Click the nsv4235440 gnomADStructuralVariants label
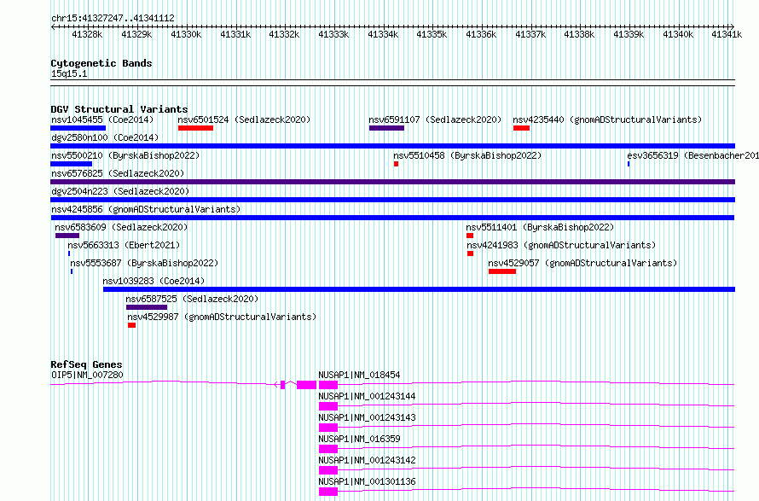 click(607, 119)
